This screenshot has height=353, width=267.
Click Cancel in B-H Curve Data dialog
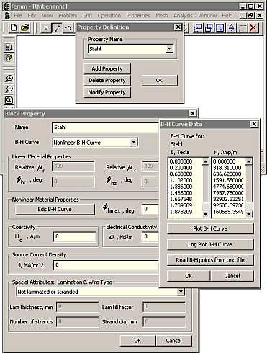[232, 276]
